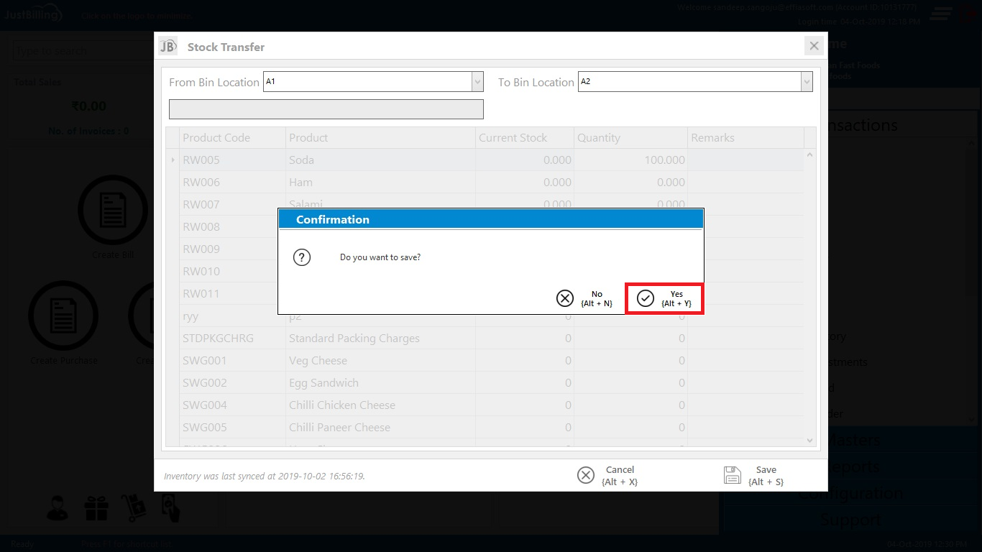
Task: Click the Create Bill icon
Action: coord(112,210)
